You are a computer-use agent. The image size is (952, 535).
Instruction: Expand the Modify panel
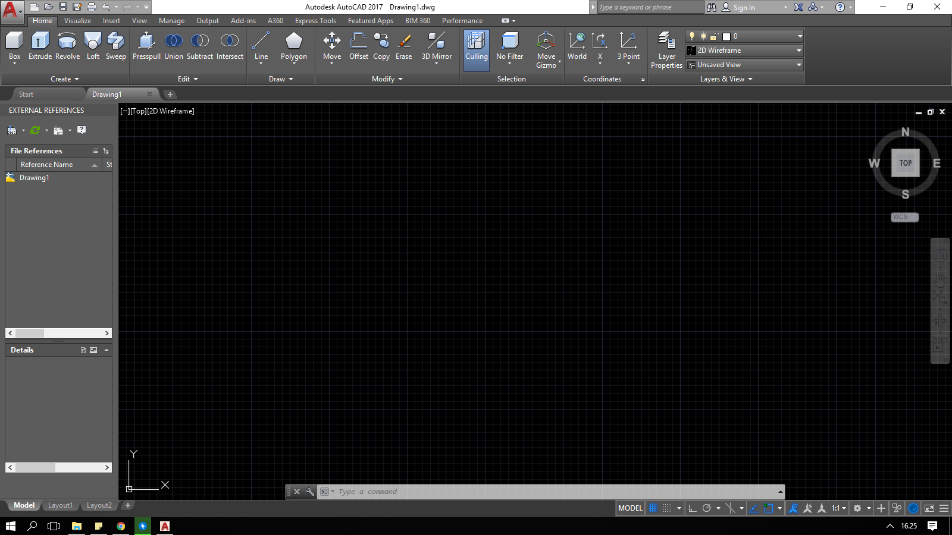point(387,79)
